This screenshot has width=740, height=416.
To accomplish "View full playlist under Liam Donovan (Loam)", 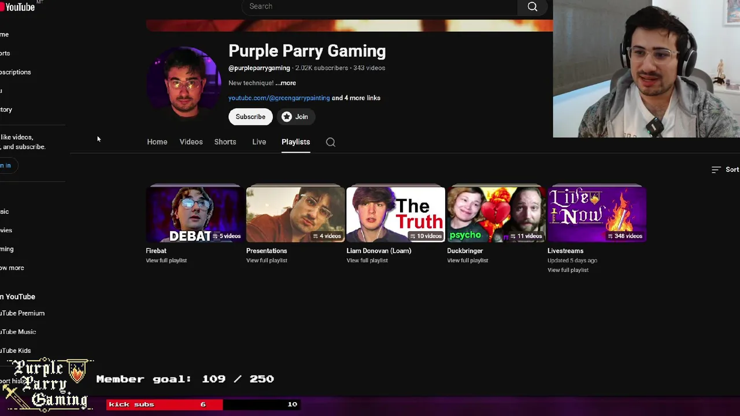I will coord(367,261).
